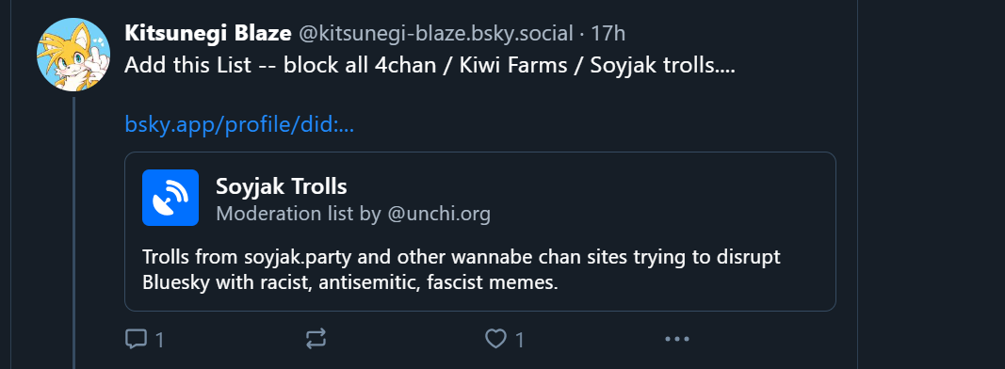Click the blue satellite dish list icon
The width and height of the screenshot is (1005, 369).
(170, 198)
